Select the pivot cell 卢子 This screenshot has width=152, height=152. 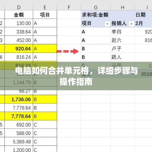click(x=123, y=48)
